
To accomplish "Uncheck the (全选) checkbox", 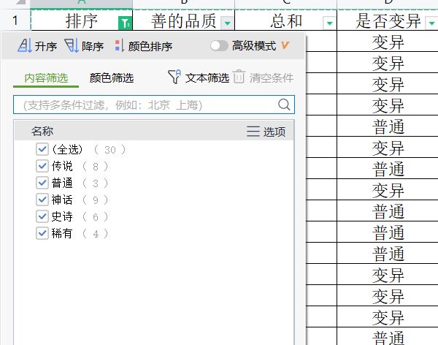I will [x=42, y=149].
